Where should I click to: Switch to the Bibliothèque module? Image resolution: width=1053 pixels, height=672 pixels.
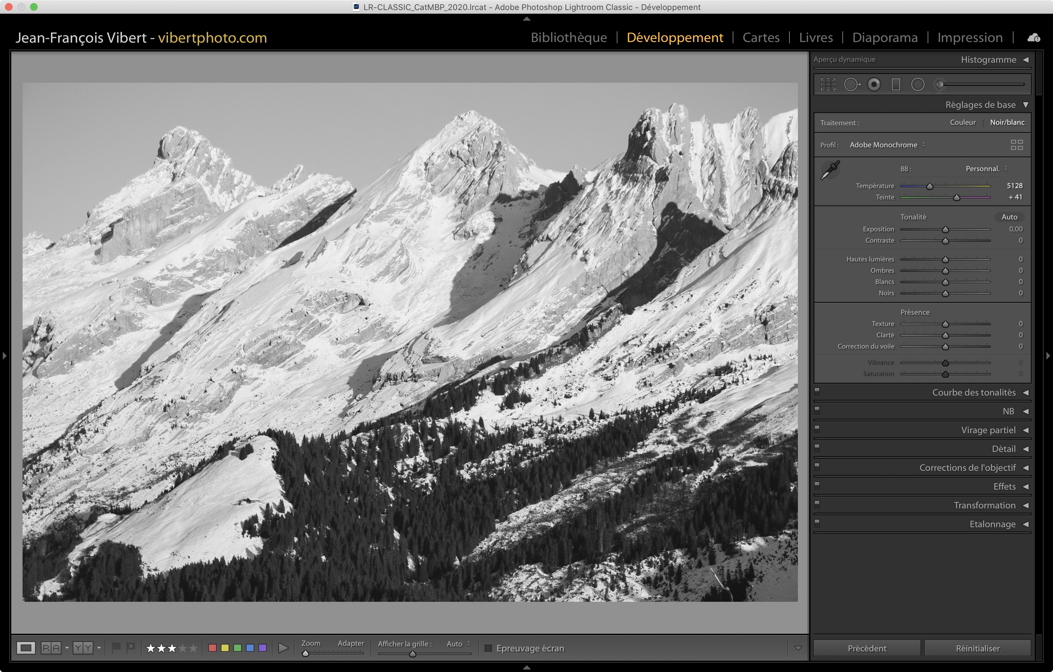click(x=568, y=38)
